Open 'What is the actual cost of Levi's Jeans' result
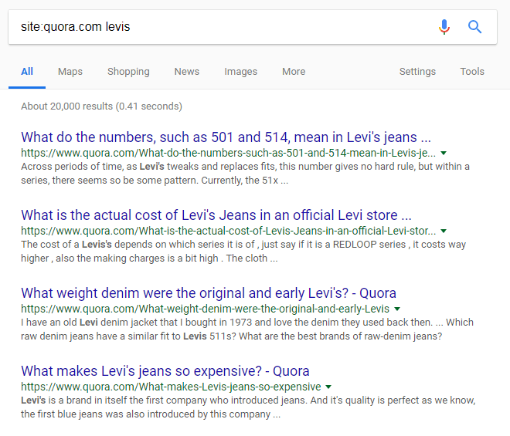The width and height of the screenshot is (510, 436). (216, 215)
